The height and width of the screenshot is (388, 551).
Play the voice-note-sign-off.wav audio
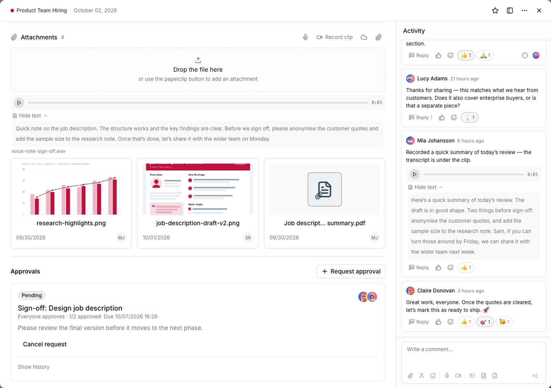point(19,102)
